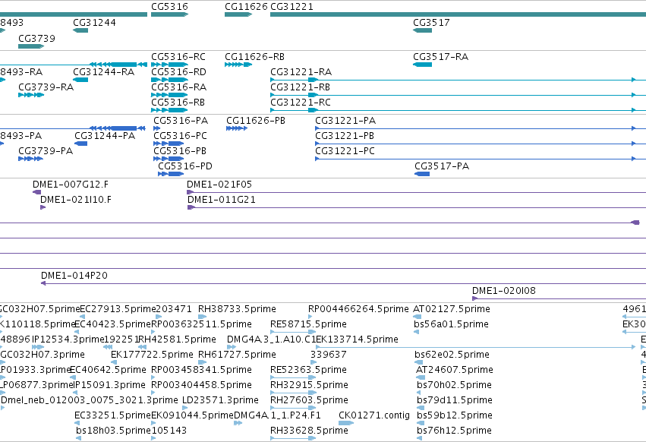Click the DME1-011G21 clone label
646x442 pixels.
[222, 200]
